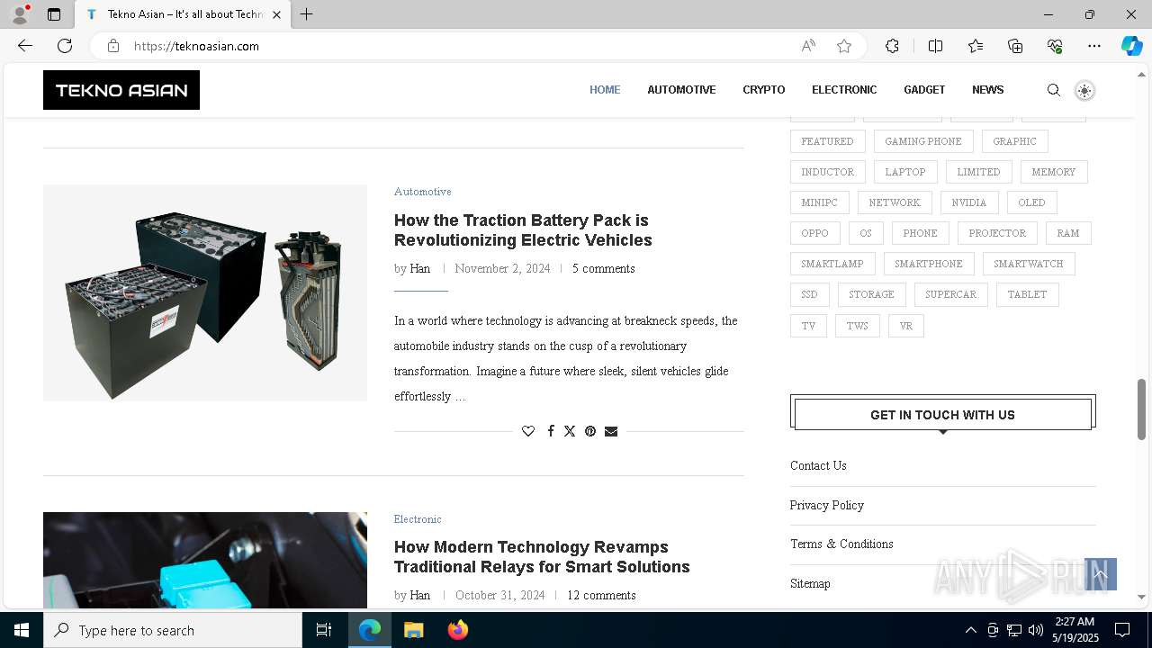This screenshot has width=1152, height=648.
Task: Select the VR tag
Action: [906, 326]
